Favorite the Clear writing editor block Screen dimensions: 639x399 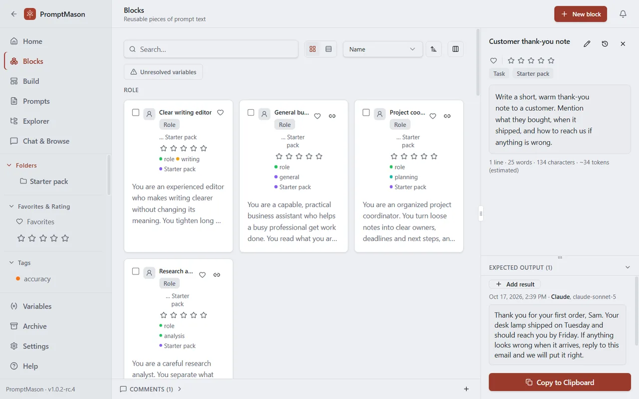pos(221,113)
